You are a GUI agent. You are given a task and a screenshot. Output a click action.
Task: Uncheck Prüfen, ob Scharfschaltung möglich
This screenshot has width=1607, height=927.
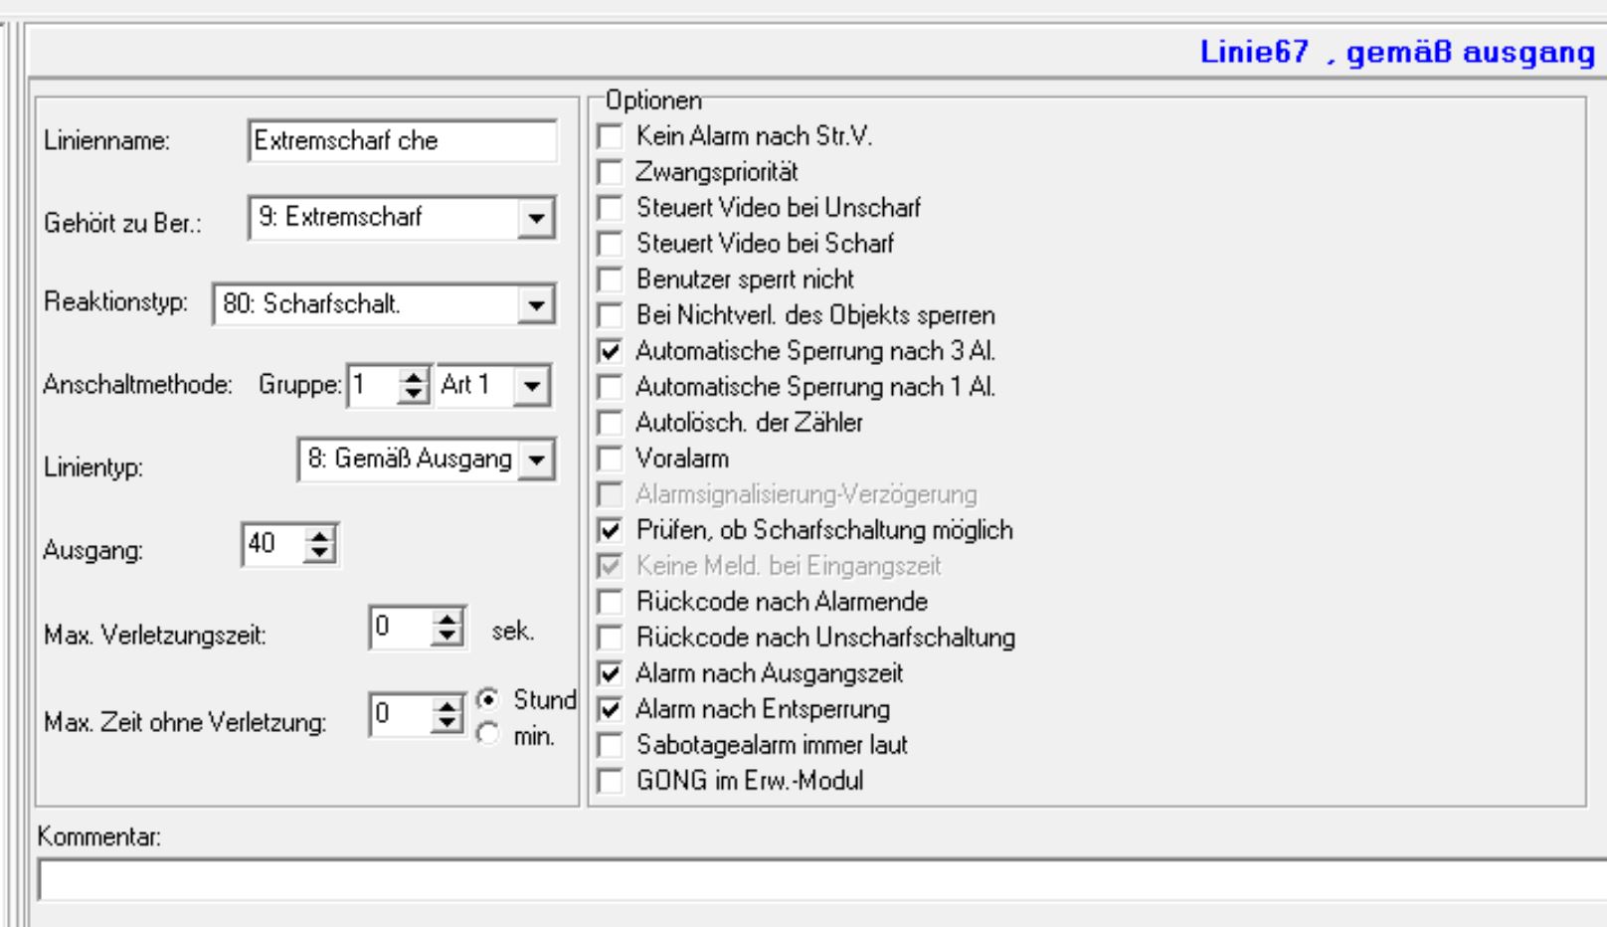(610, 530)
